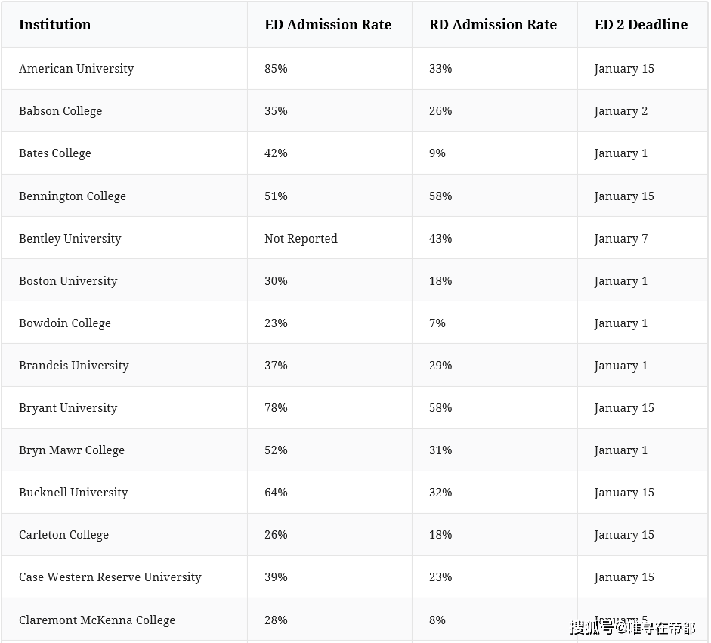Click the Institution column header
Viewport: 711px width, 643px height.
tap(54, 25)
